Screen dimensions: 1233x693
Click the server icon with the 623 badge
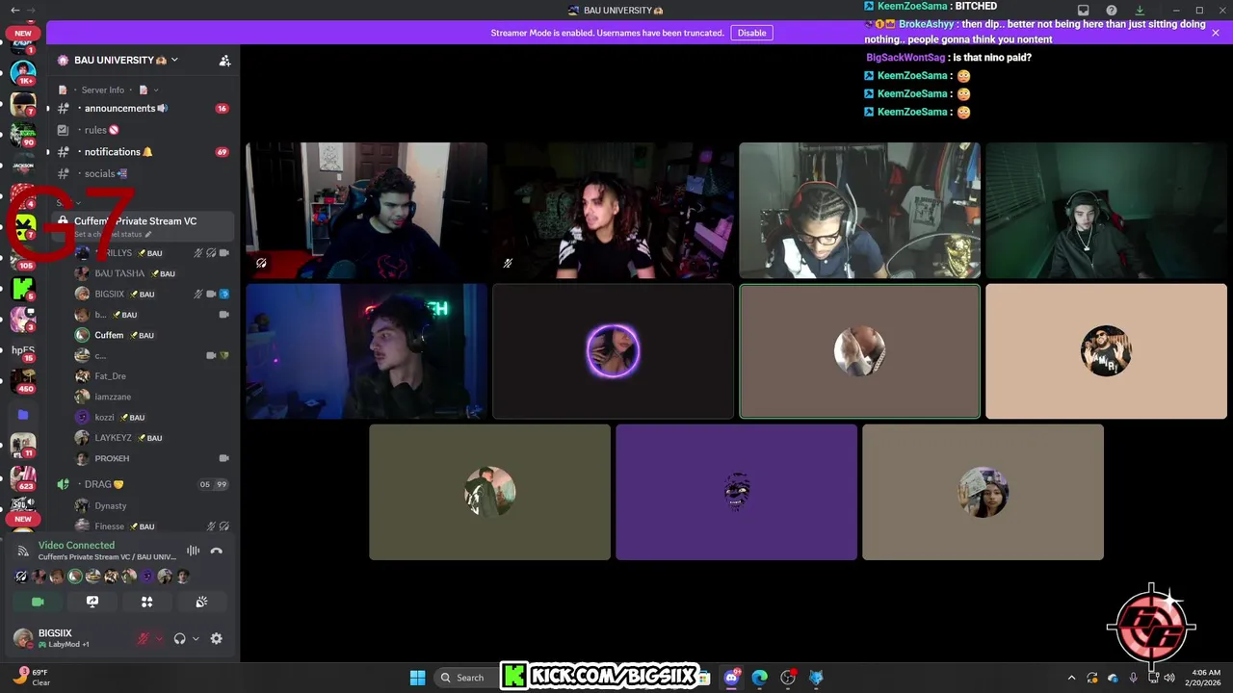pos(23,476)
